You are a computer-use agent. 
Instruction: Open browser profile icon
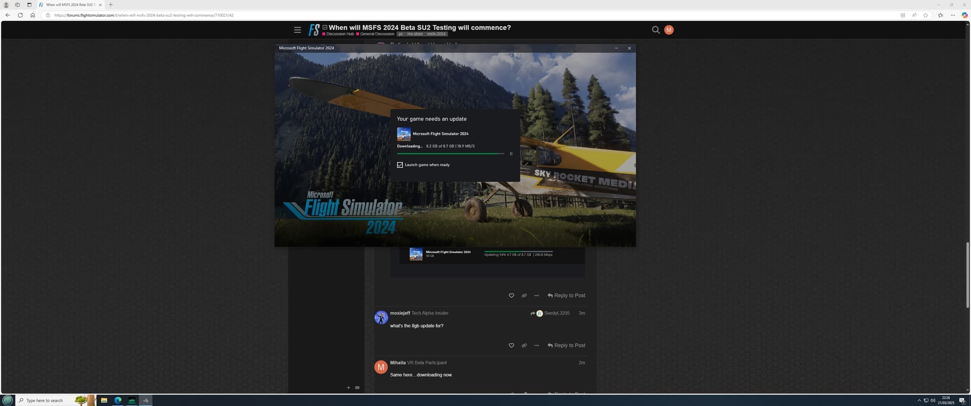6,5
